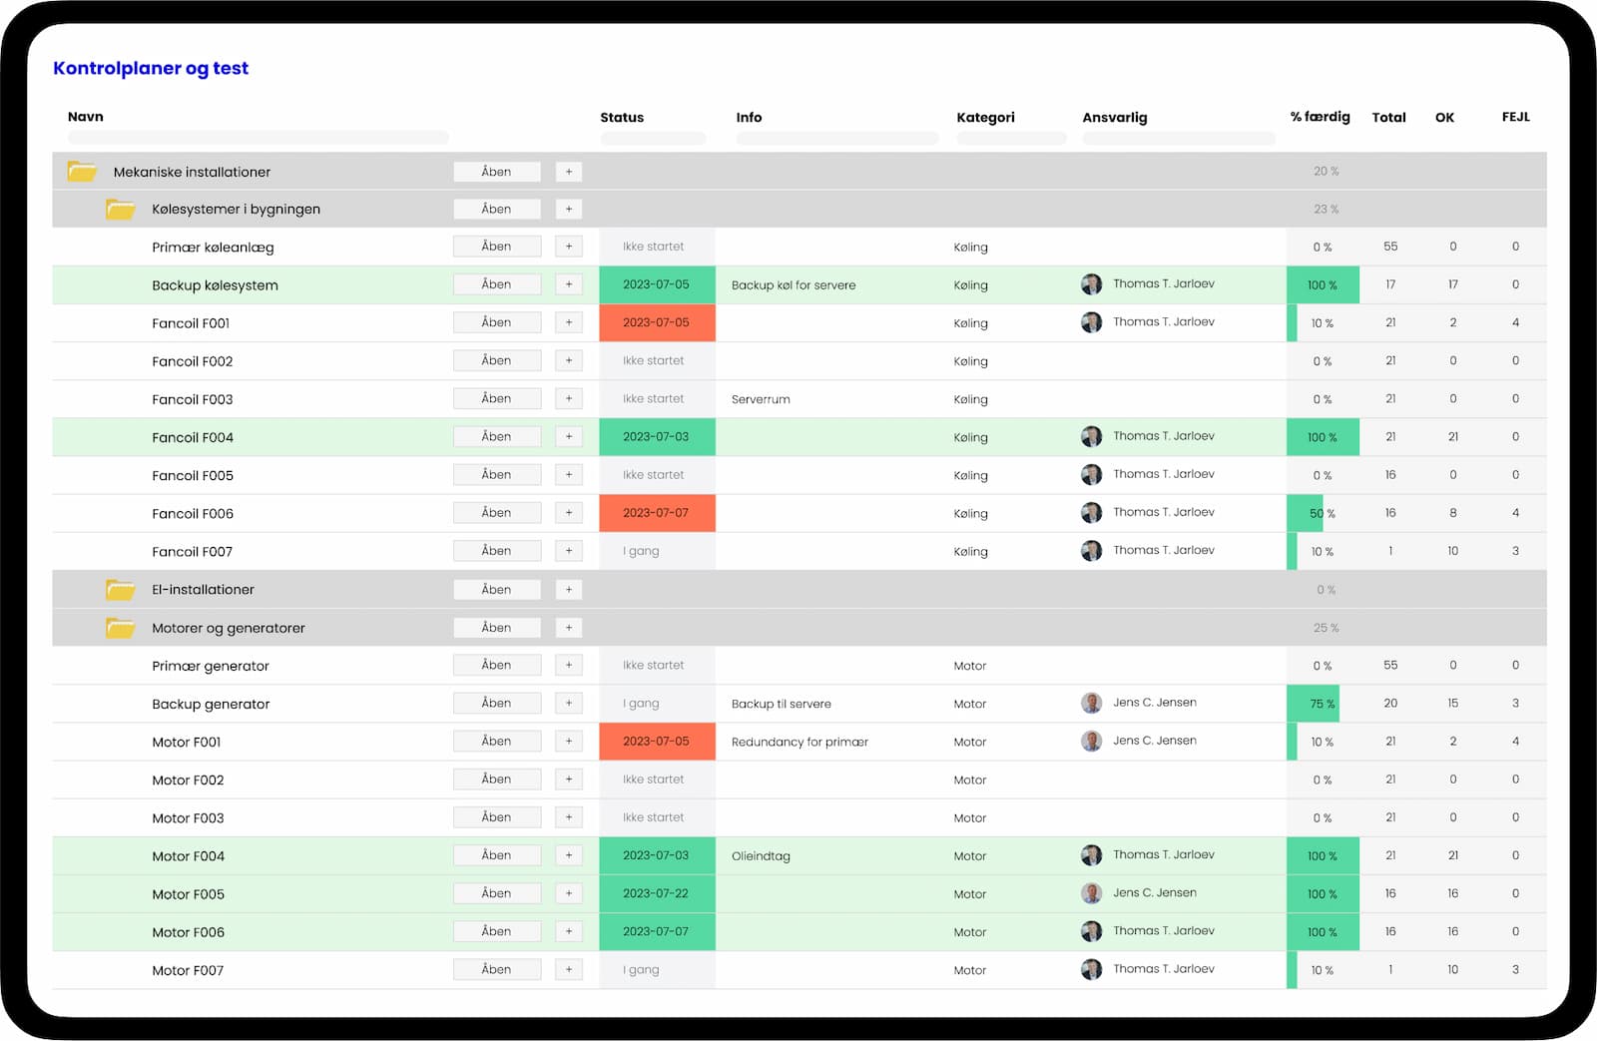The image size is (1597, 1041).
Task: Sort by the Total column header
Action: pyautogui.click(x=1388, y=117)
